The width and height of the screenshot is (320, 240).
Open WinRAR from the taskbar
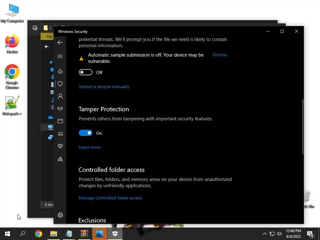point(84,234)
